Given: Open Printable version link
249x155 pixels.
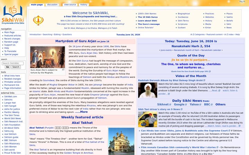Looking at the screenshot, I should point(12,82).
